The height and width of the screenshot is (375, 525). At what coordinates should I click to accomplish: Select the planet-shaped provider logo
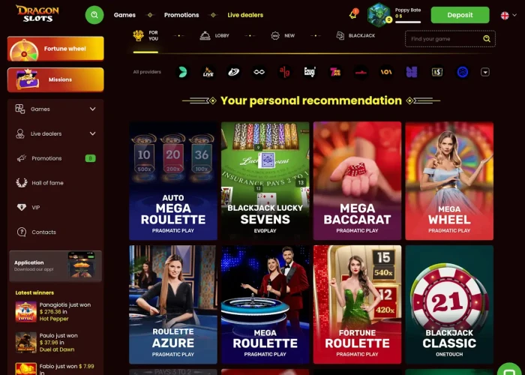pyautogui.click(x=234, y=72)
